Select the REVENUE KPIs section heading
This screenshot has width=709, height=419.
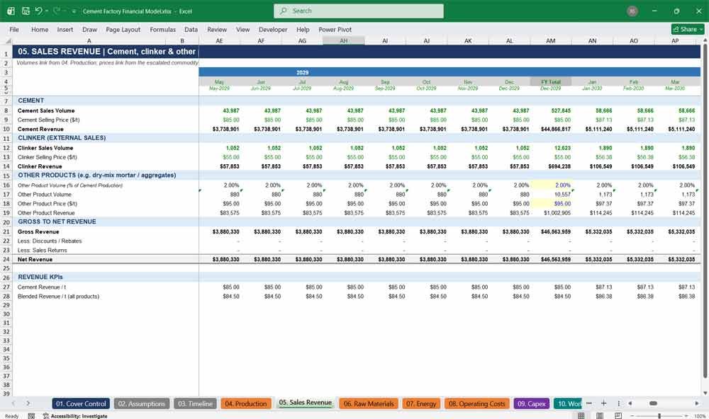click(x=40, y=277)
